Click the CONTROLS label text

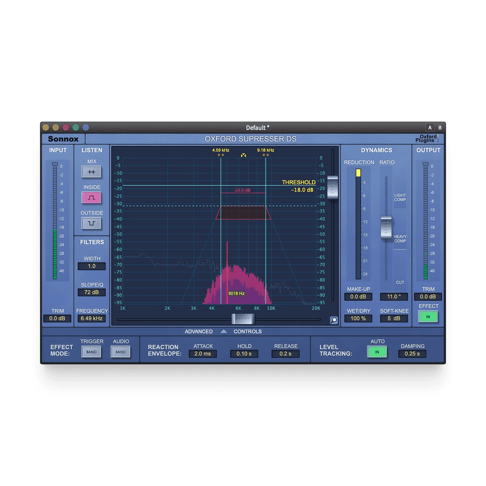(x=248, y=331)
